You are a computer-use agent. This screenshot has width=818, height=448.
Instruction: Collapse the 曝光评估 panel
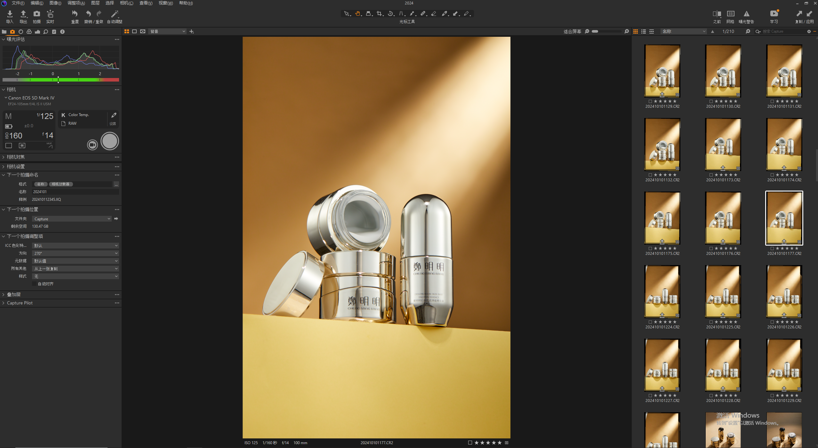(3, 39)
